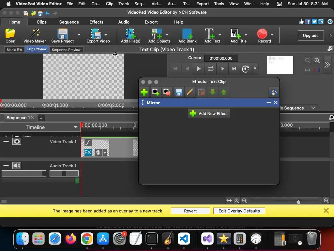Viewport: 334px width, 251px height.
Task: Open the Audio ribbon tab
Action: point(124,22)
